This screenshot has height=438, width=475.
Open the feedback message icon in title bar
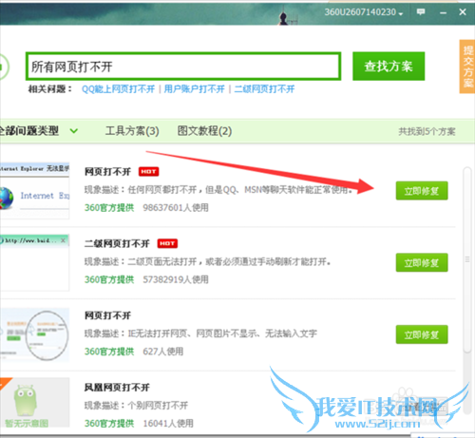(421, 12)
